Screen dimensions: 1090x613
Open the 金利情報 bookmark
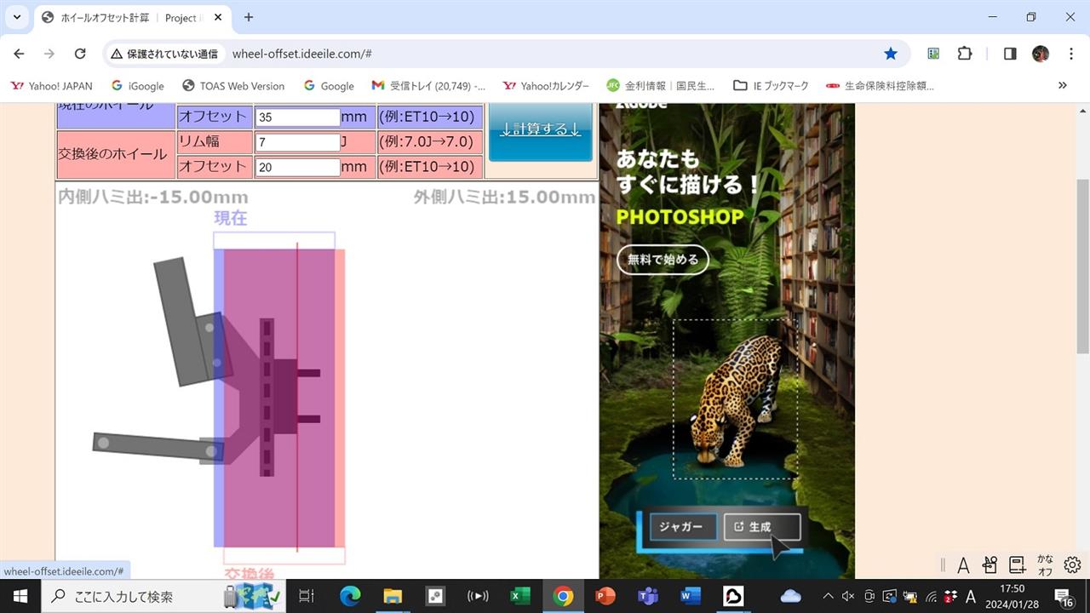660,85
